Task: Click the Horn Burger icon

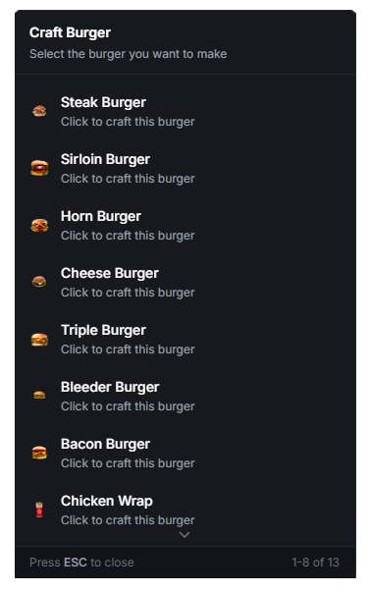Action: pos(39,226)
